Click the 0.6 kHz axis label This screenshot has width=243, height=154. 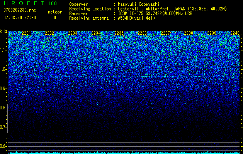3,146
